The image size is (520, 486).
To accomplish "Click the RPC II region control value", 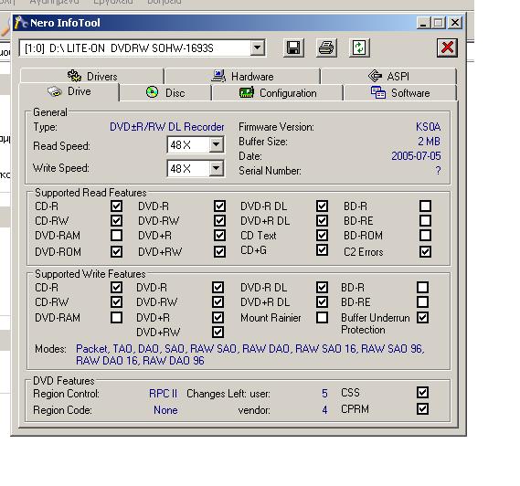I will 164,394.
